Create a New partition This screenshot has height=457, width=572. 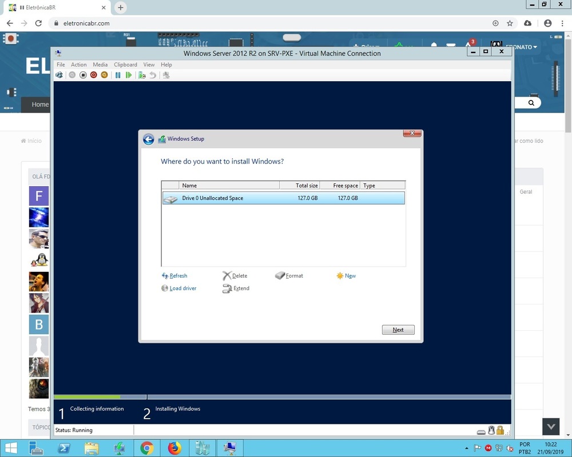[x=346, y=276]
